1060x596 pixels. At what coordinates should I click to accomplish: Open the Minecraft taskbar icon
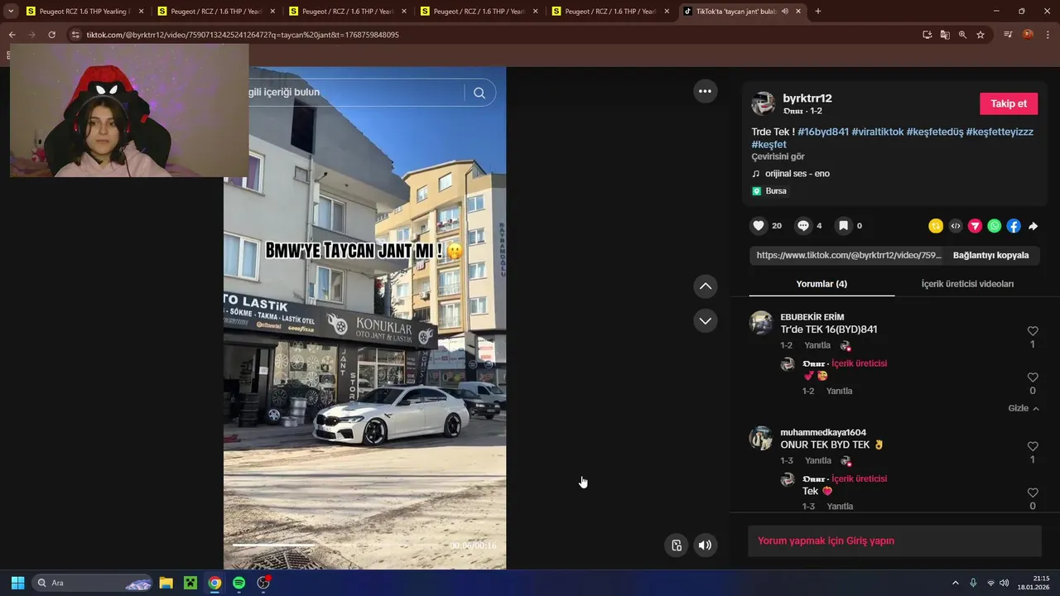pyautogui.click(x=190, y=583)
